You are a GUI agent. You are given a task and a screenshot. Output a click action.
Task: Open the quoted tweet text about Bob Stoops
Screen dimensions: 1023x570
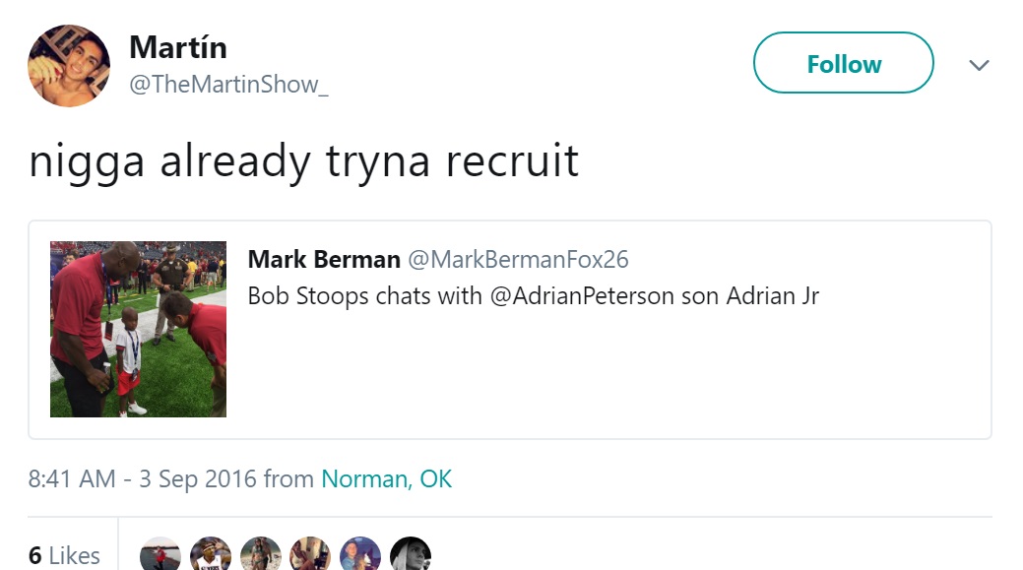(x=533, y=296)
